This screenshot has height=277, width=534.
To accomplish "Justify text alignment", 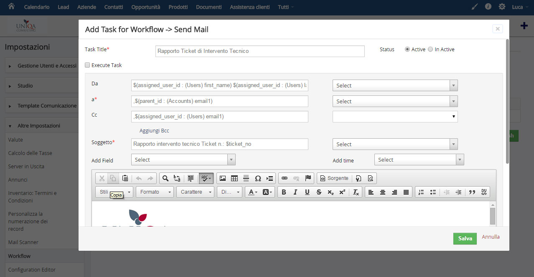I will [406, 192].
